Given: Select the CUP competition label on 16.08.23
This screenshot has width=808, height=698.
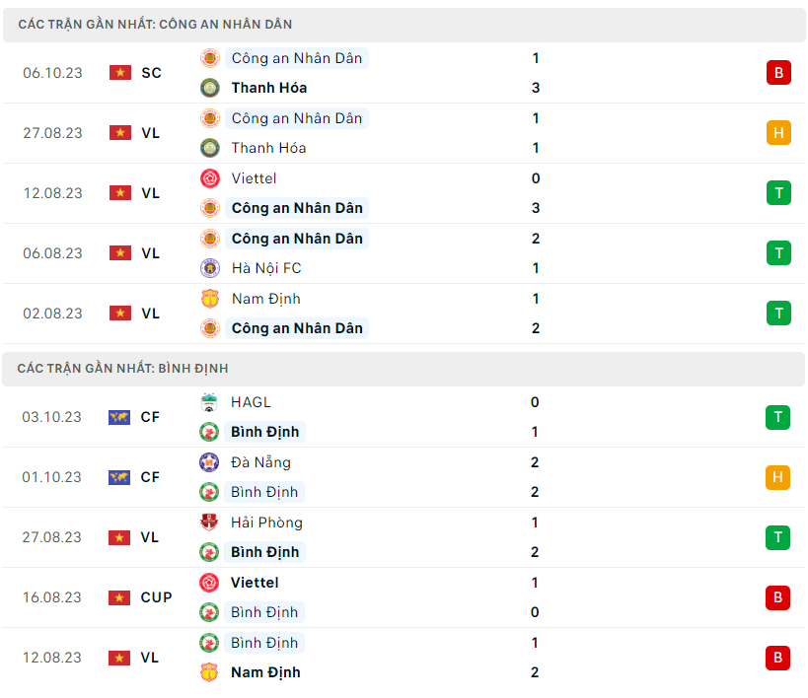Looking at the screenshot, I should coord(156,597).
